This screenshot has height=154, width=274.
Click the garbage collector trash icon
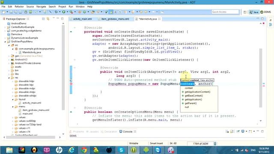click(x=215, y=144)
